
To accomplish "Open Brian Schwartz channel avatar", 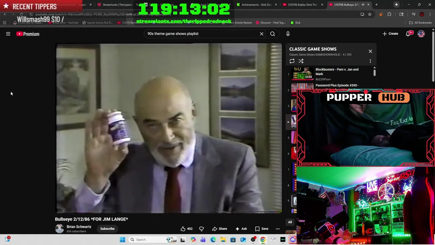I will click(59, 229).
